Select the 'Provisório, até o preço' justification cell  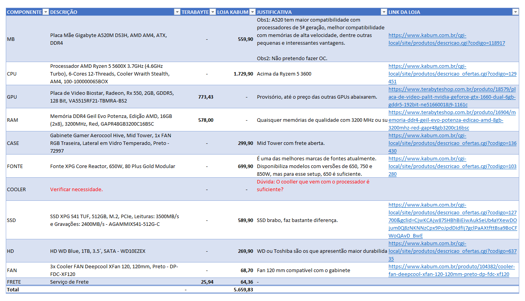pos(322,97)
